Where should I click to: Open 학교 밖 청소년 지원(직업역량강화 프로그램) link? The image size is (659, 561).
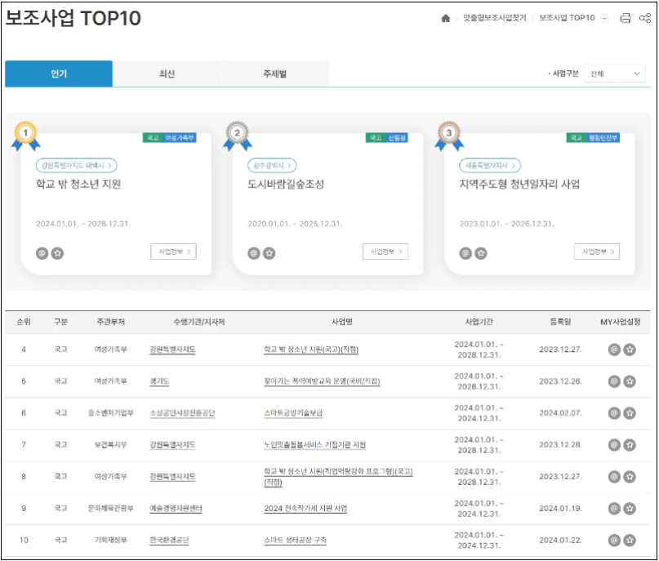tap(338, 477)
